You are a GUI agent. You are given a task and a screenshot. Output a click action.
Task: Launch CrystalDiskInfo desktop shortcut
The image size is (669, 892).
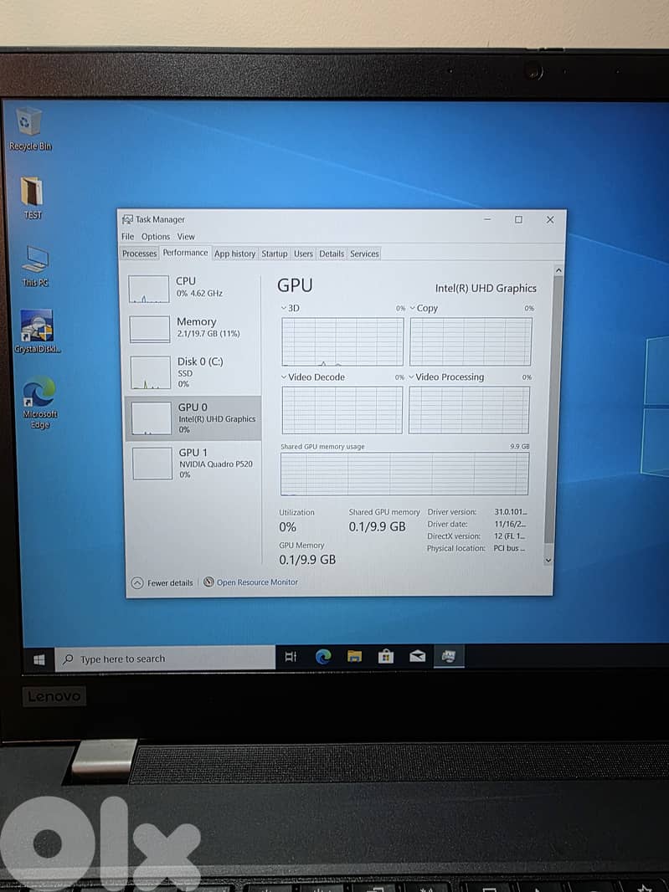tap(37, 331)
